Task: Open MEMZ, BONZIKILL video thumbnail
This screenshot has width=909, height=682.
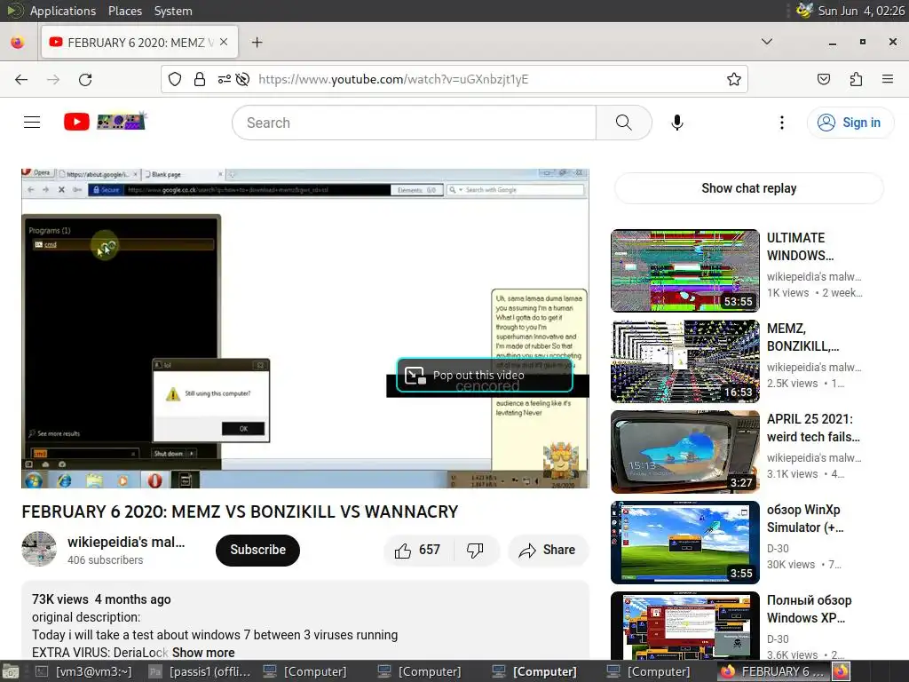Action: point(684,361)
